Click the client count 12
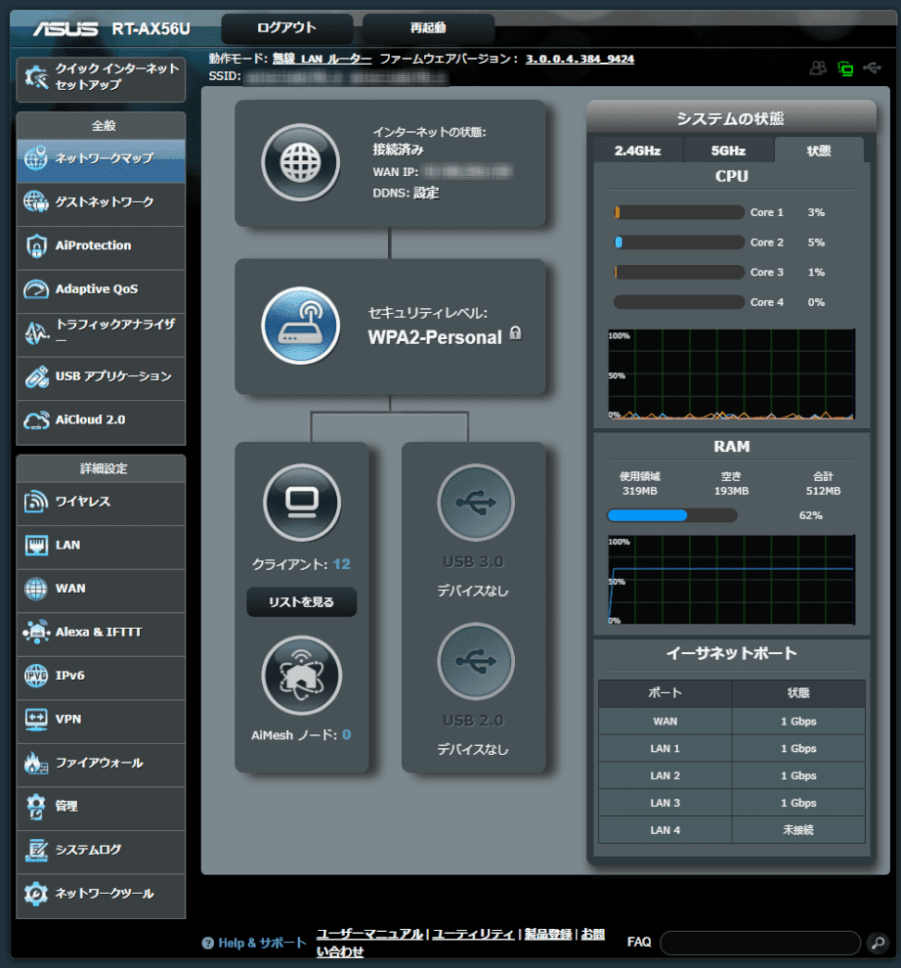Image resolution: width=901 pixels, height=968 pixels. pyautogui.click(x=342, y=564)
